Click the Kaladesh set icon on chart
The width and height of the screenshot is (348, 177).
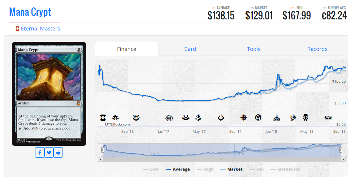click(x=136, y=117)
